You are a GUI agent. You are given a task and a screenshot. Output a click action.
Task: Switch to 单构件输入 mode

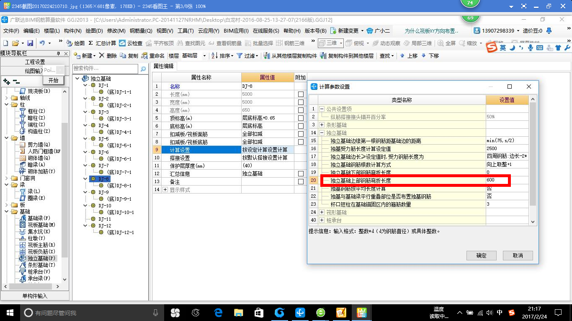(35, 296)
